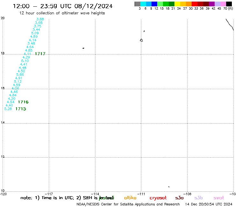Click the 4.40 wave height value
Viewport: 236px width, 207px height.
pyautogui.click(x=9, y=105)
